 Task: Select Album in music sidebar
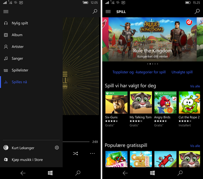(x=31, y=35)
